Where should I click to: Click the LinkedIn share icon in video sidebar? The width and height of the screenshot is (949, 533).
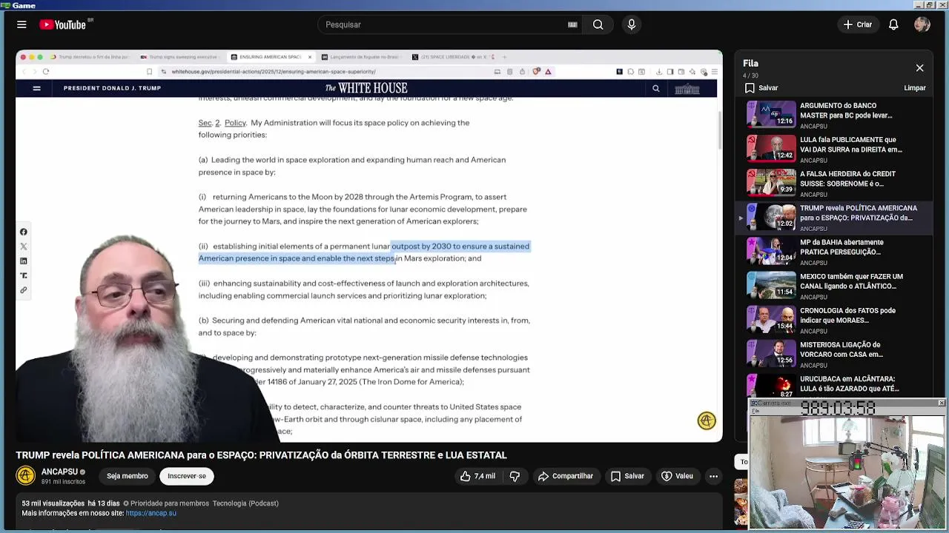click(24, 261)
